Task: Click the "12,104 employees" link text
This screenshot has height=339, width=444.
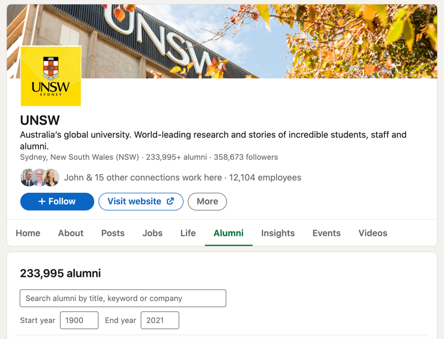Action: click(265, 178)
